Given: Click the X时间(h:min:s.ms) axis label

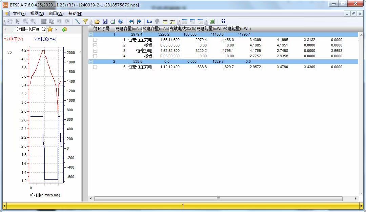Looking at the screenshot, I should coord(45,195).
